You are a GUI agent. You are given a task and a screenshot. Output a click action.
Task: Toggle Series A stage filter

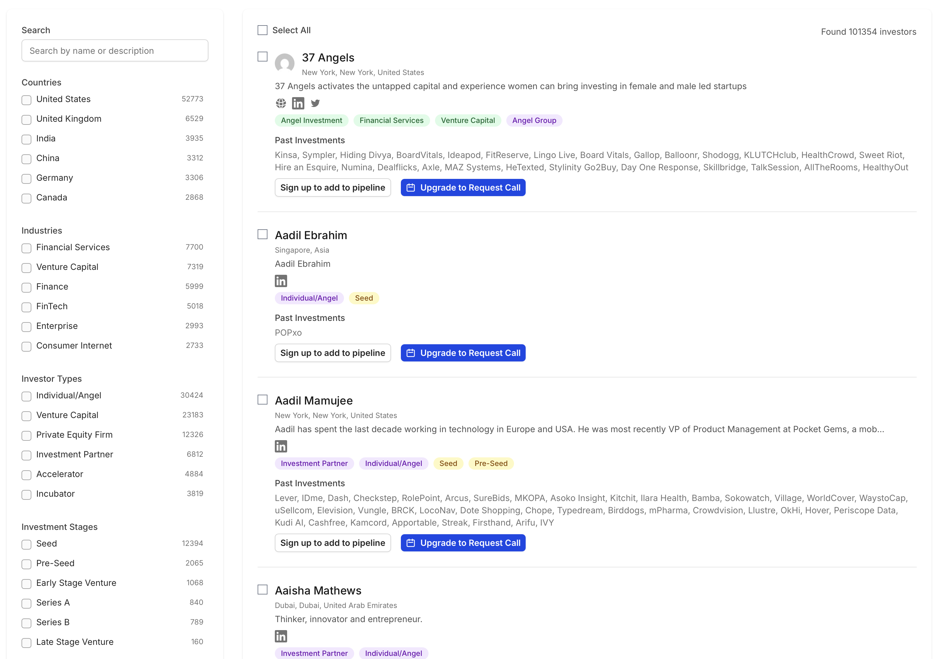click(26, 603)
